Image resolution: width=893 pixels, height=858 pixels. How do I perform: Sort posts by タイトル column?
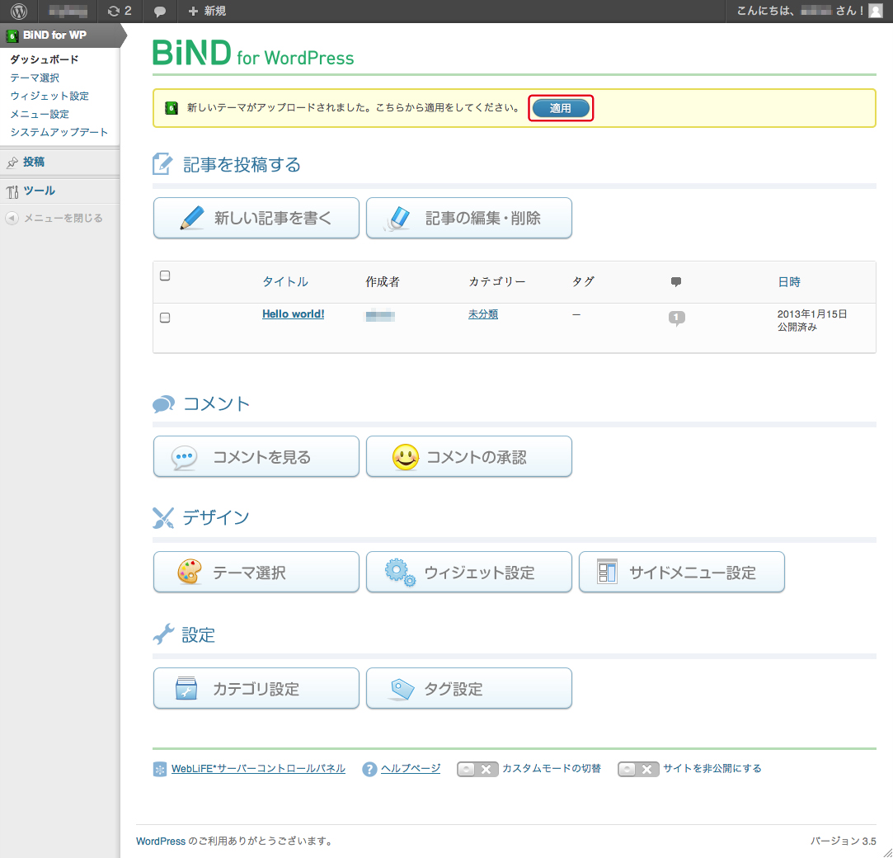[284, 281]
